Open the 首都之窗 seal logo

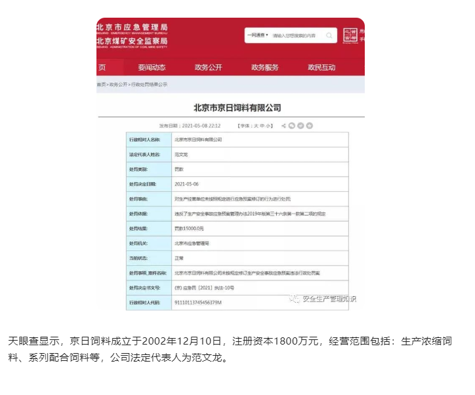350,35
